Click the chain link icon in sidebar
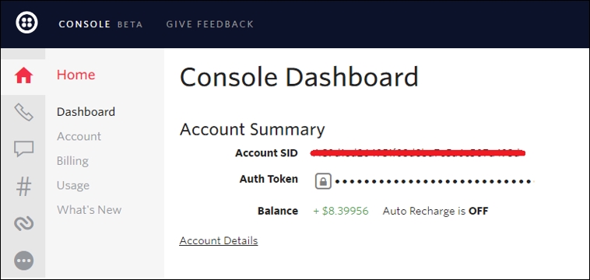The image size is (590, 280). 23,224
